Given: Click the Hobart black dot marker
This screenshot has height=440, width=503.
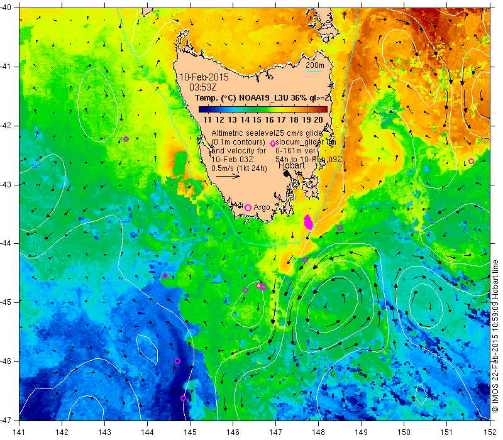Looking at the screenshot, I should (x=287, y=173).
